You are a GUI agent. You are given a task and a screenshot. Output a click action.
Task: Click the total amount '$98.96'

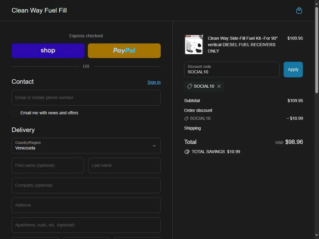(x=294, y=142)
